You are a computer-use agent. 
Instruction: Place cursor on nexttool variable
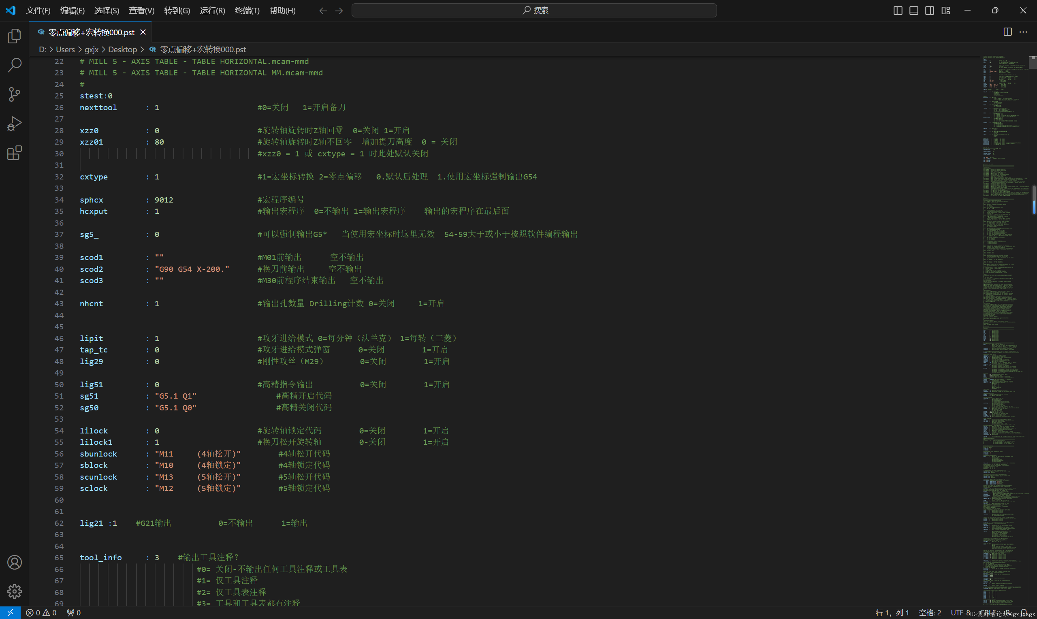tap(98, 108)
